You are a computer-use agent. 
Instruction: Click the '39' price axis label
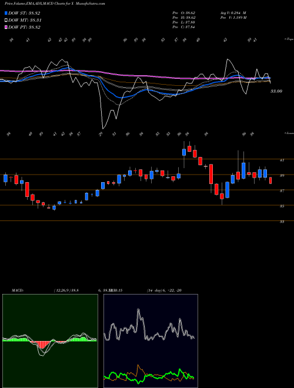tap(282, 176)
